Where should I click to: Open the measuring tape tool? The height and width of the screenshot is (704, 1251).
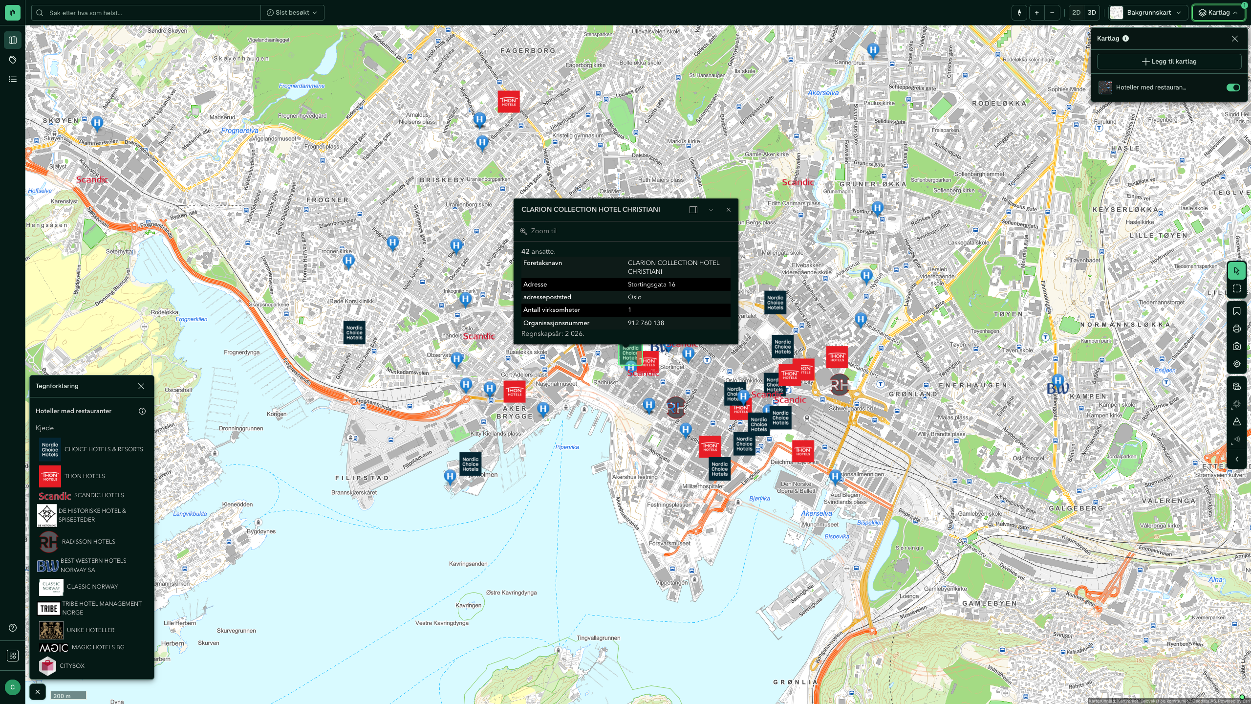click(1236, 386)
